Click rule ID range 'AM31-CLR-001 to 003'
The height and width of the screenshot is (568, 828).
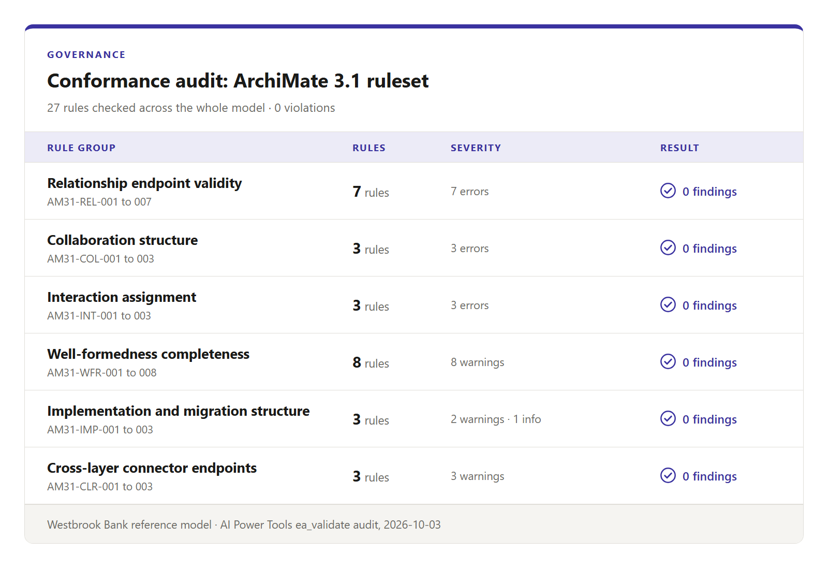coord(100,487)
